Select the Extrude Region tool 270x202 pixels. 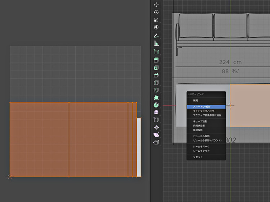pos(156,60)
